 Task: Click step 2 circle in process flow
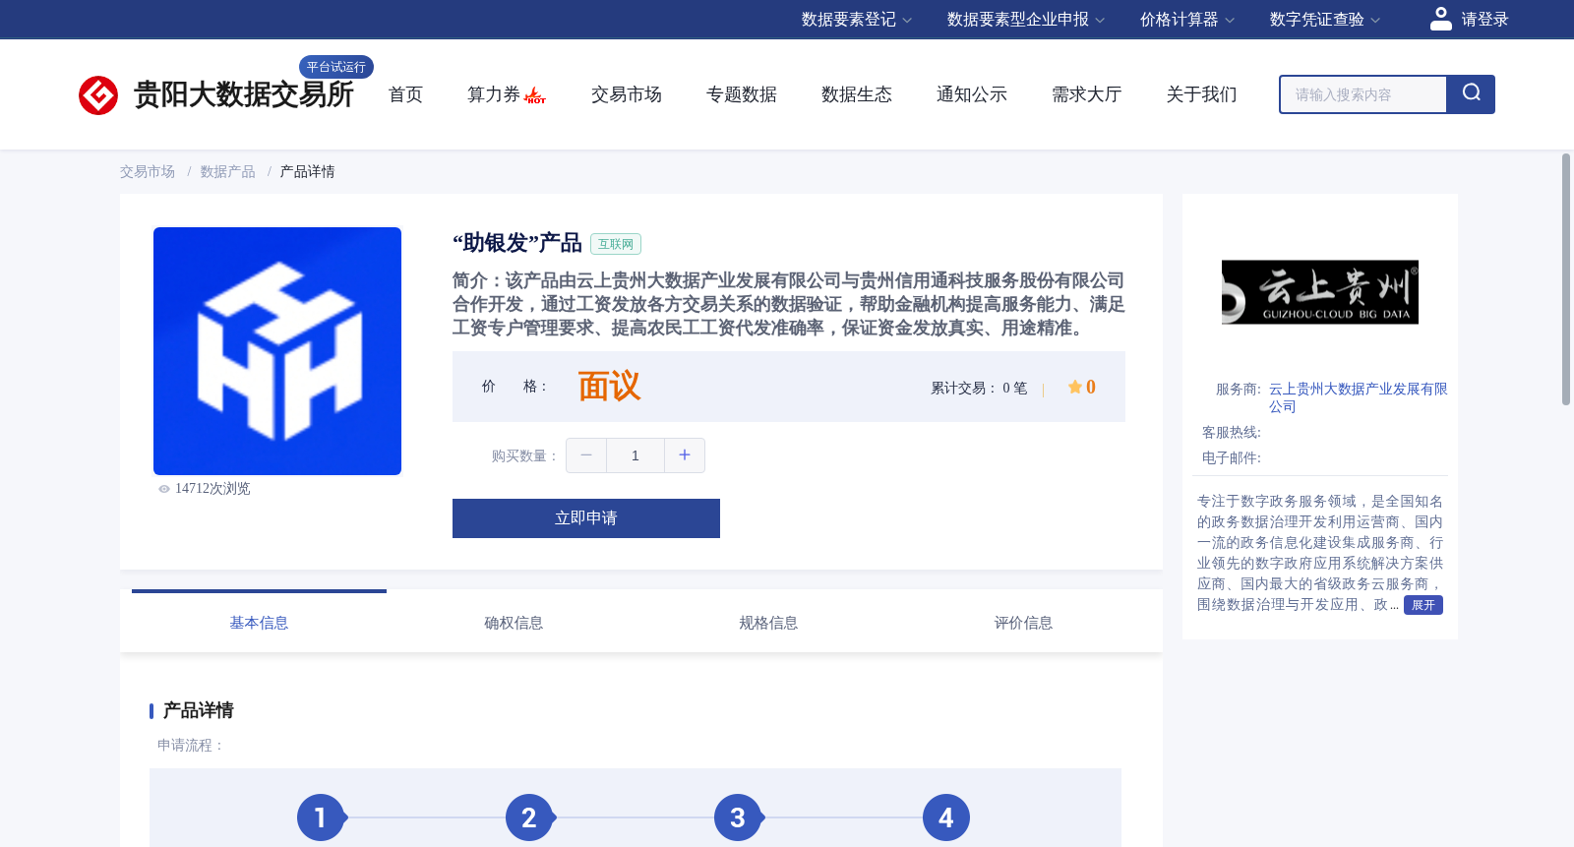[x=529, y=817]
